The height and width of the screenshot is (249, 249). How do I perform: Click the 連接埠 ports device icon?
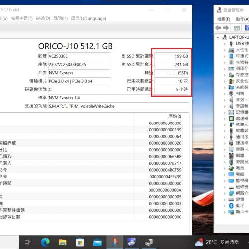click(x=231, y=143)
